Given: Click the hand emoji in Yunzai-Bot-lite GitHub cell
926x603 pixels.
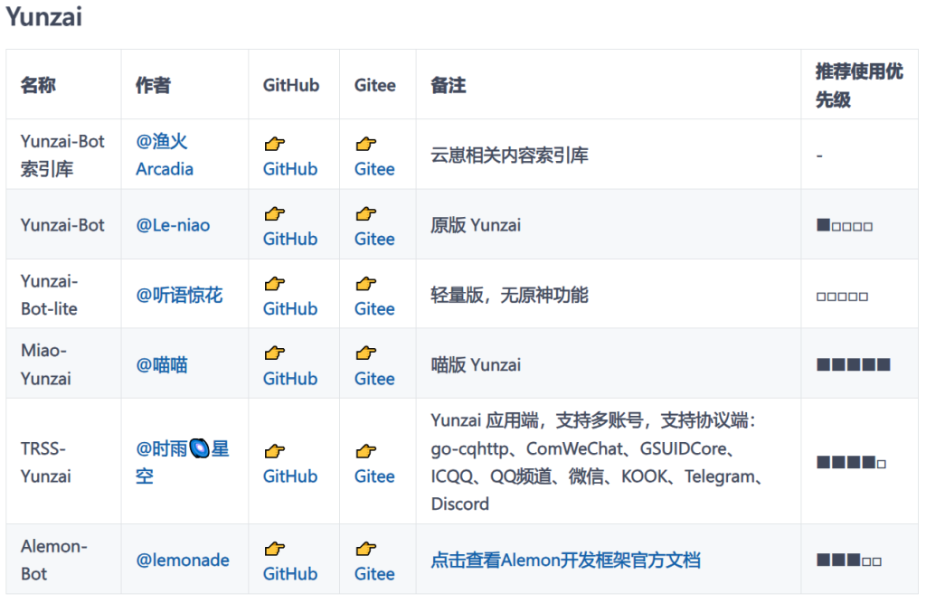Looking at the screenshot, I should coord(275,284).
